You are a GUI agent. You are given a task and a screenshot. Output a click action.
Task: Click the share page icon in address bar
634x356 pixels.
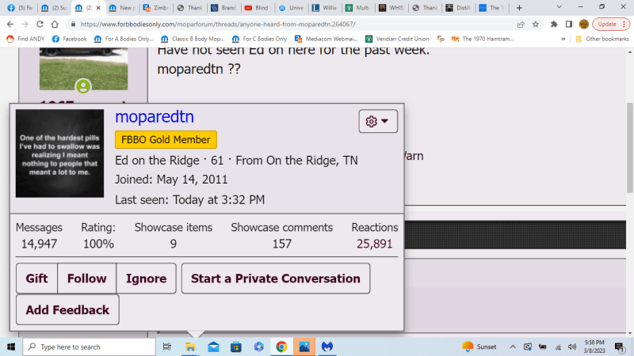[521, 24]
